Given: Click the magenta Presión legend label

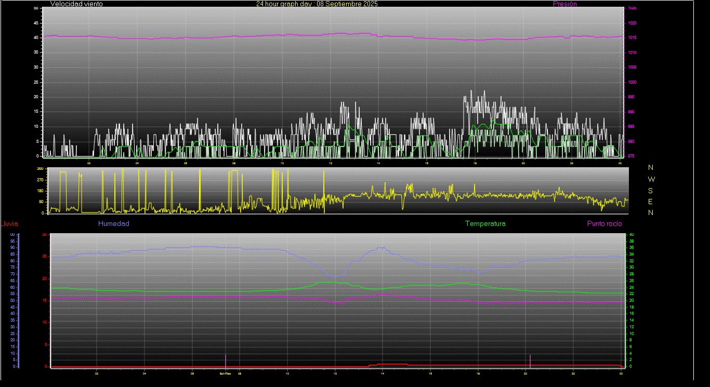Looking at the screenshot, I should 564,4.
